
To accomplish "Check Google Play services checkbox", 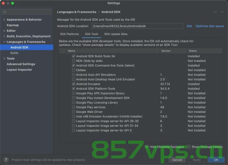I will coord(74,107).
